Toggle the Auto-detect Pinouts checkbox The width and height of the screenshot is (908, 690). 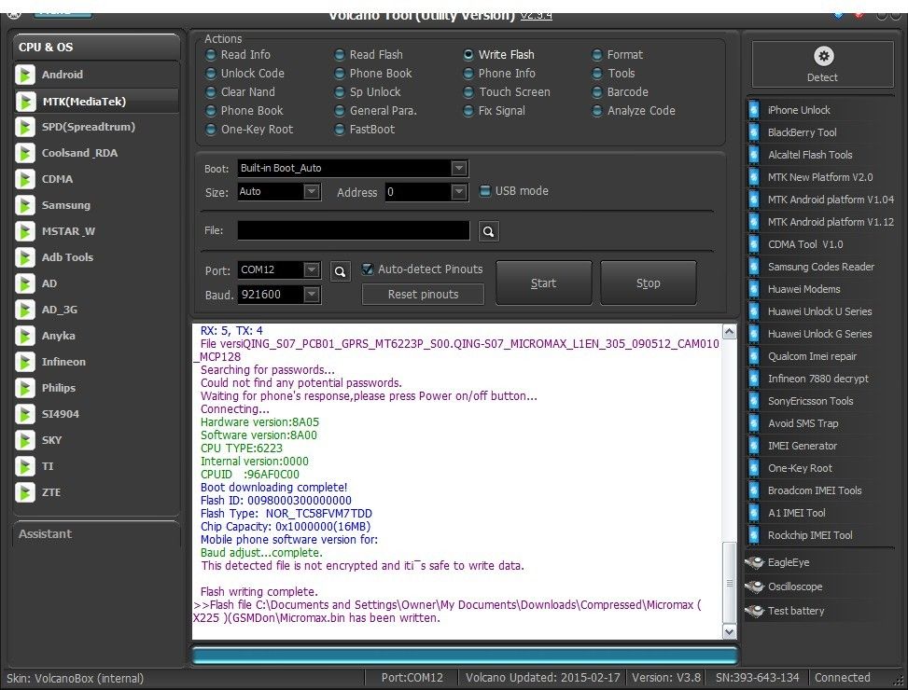pyautogui.click(x=367, y=269)
